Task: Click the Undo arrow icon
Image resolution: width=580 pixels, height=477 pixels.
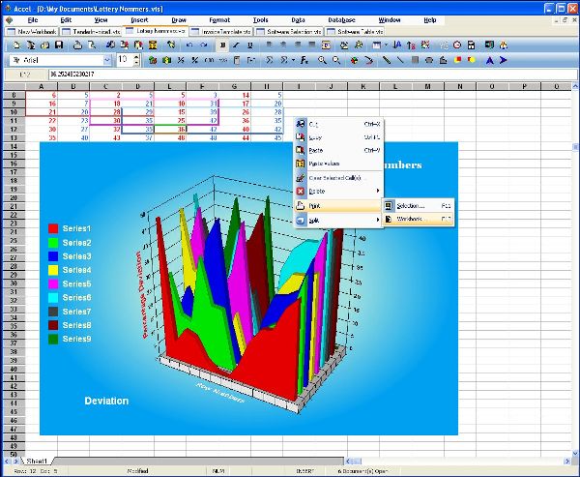Action: tap(189, 45)
